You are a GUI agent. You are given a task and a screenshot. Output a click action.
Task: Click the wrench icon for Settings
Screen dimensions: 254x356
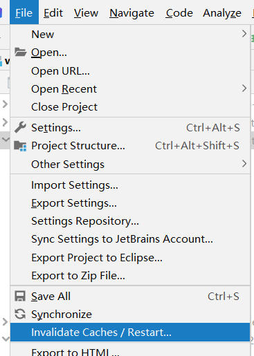pyautogui.click(x=20, y=127)
